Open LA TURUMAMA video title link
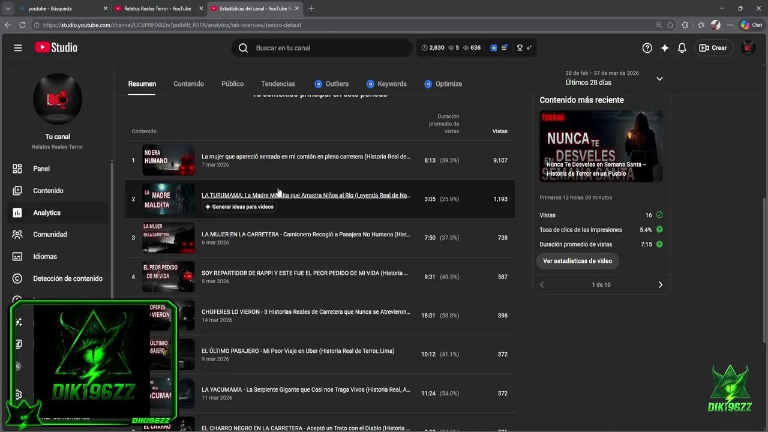 306,195
